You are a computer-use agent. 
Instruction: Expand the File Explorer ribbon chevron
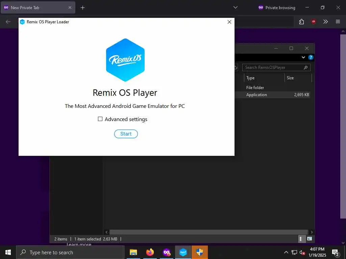click(303, 57)
